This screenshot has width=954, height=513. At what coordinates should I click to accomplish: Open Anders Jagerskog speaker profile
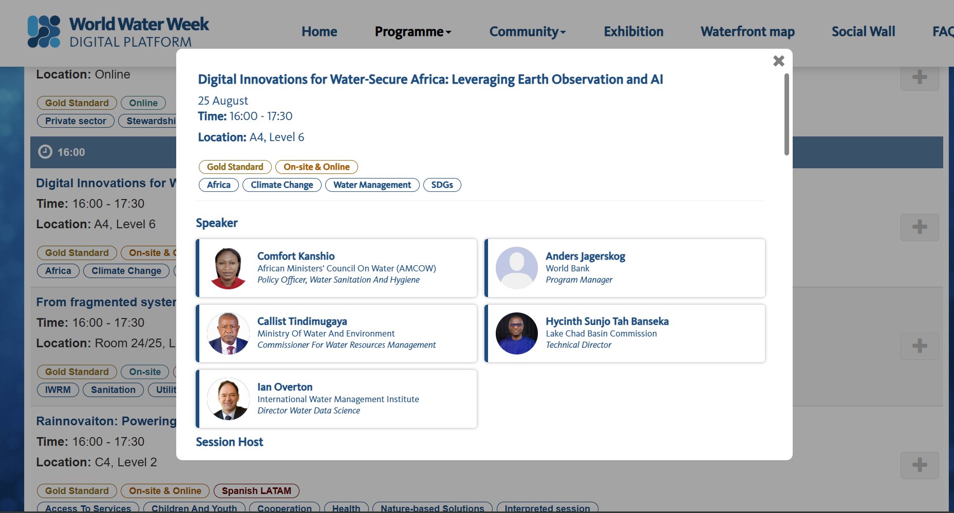(x=625, y=268)
